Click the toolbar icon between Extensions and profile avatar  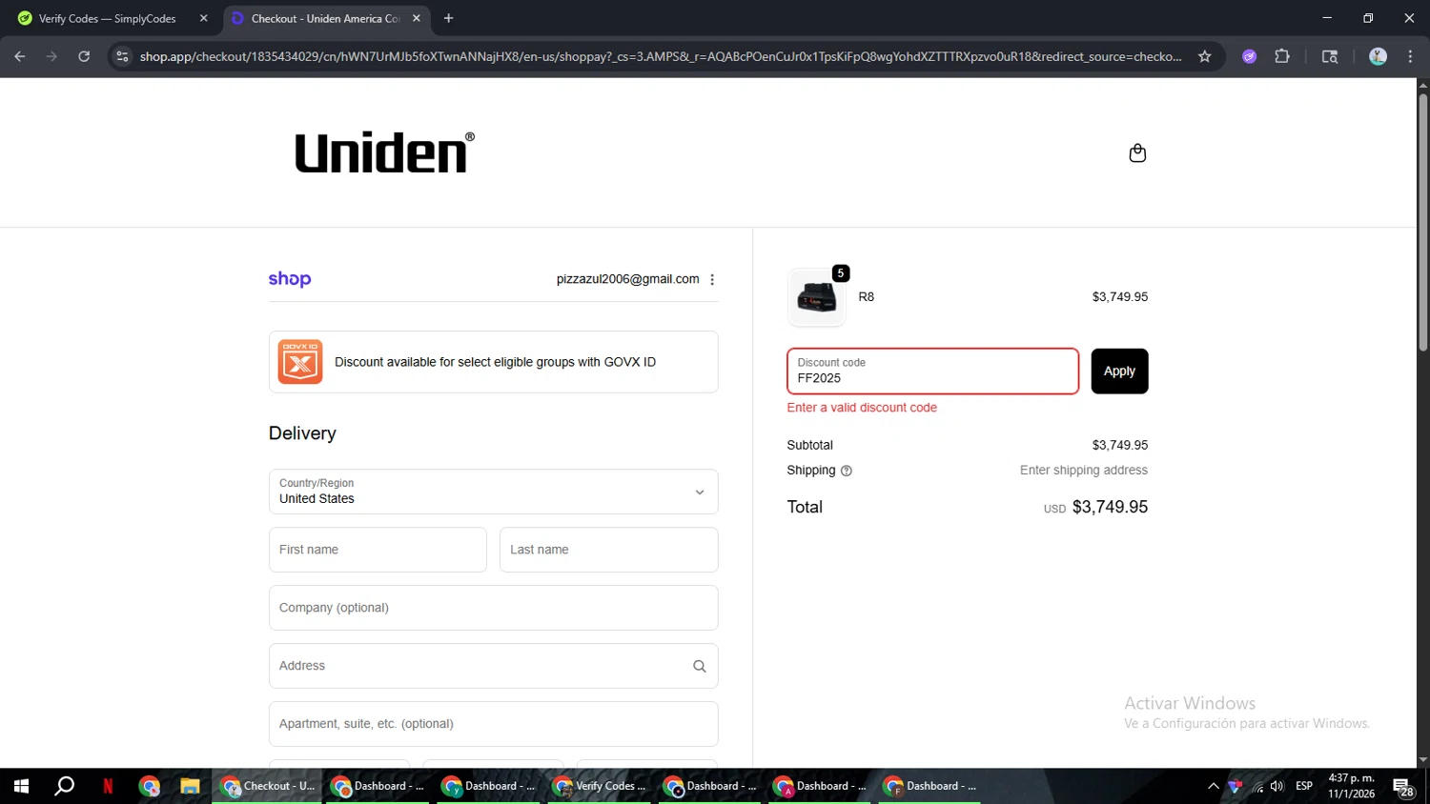pos(1330,56)
